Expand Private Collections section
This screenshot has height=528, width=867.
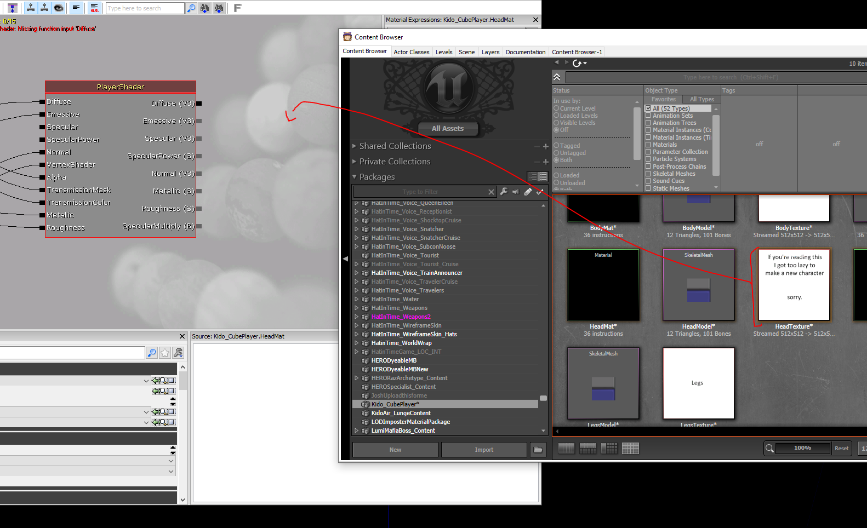click(355, 162)
